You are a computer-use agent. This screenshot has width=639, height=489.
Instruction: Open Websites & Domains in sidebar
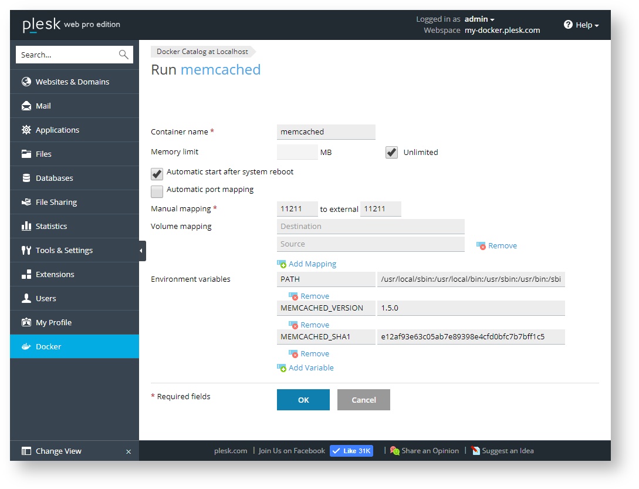coord(72,82)
